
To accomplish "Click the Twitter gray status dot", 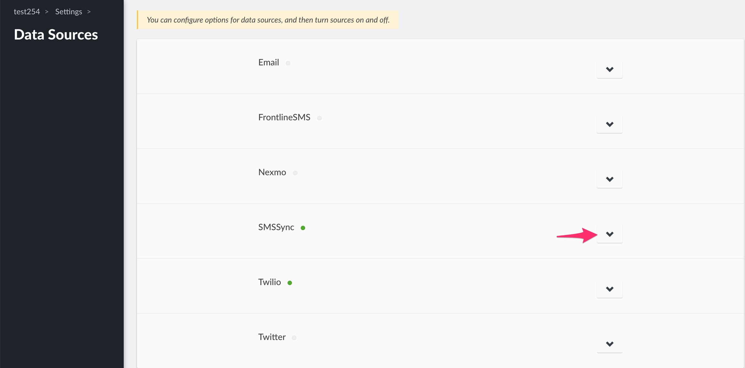I will click(294, 338).
